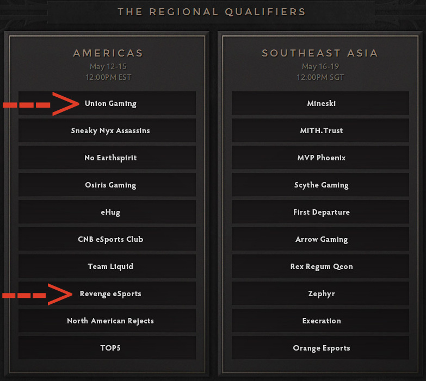Open the Zephyr team row

[x=321, y=293]
